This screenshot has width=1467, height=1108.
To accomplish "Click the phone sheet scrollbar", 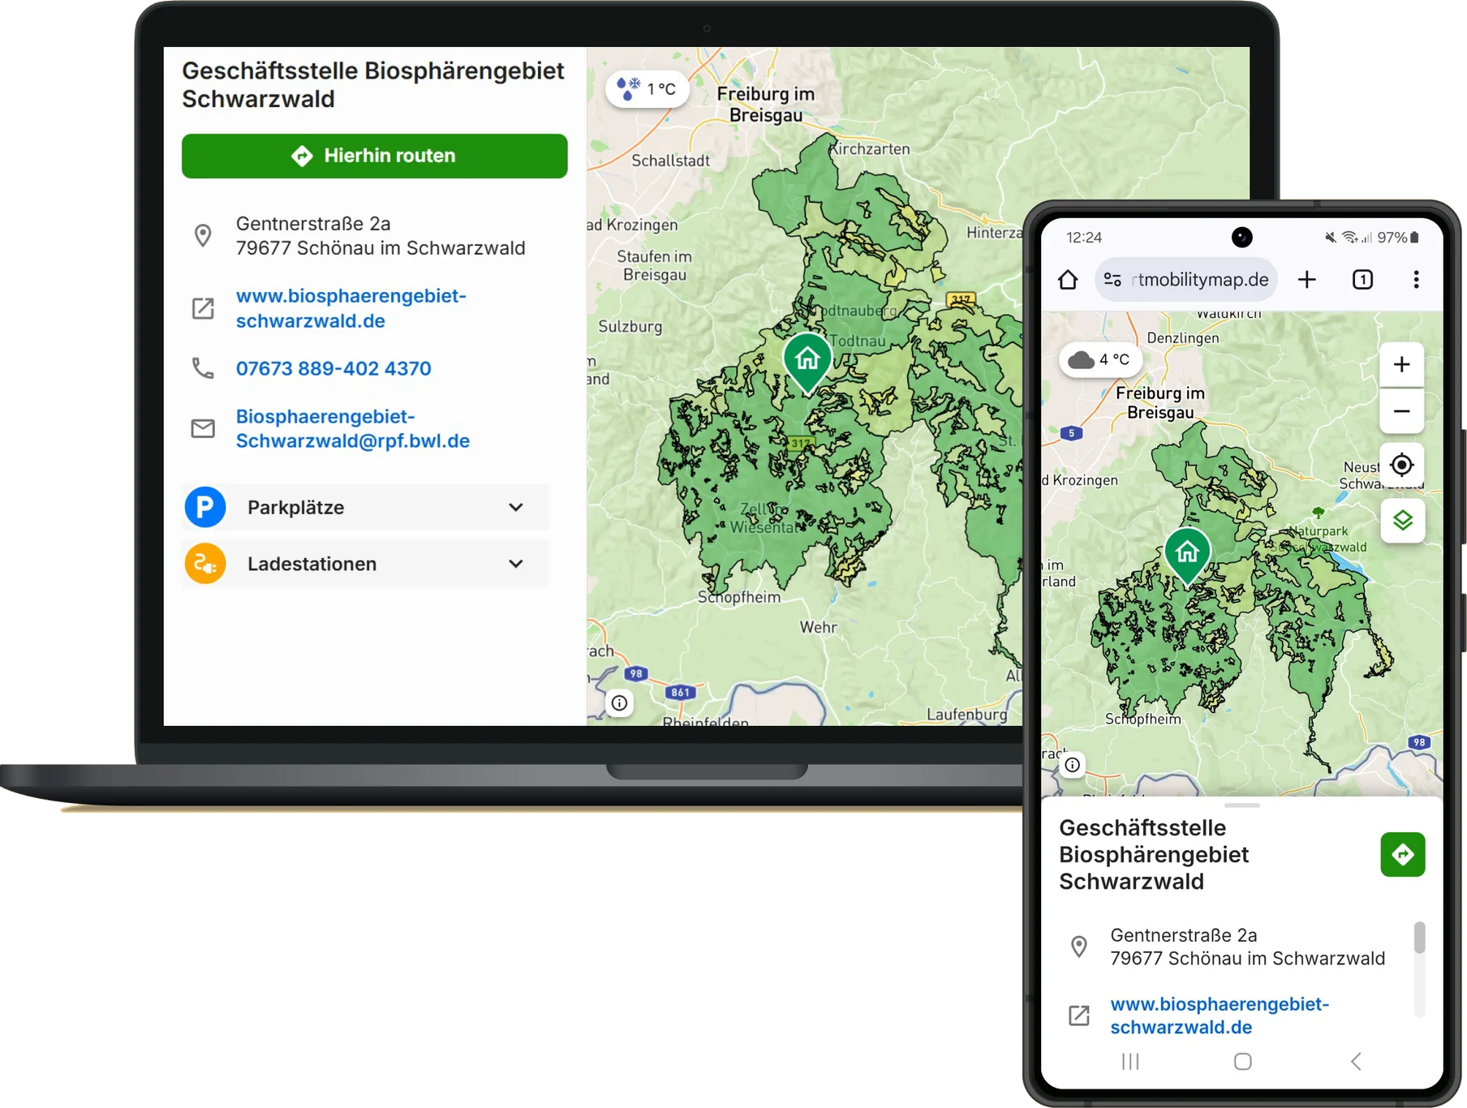I will click(x=1419, y=938).
